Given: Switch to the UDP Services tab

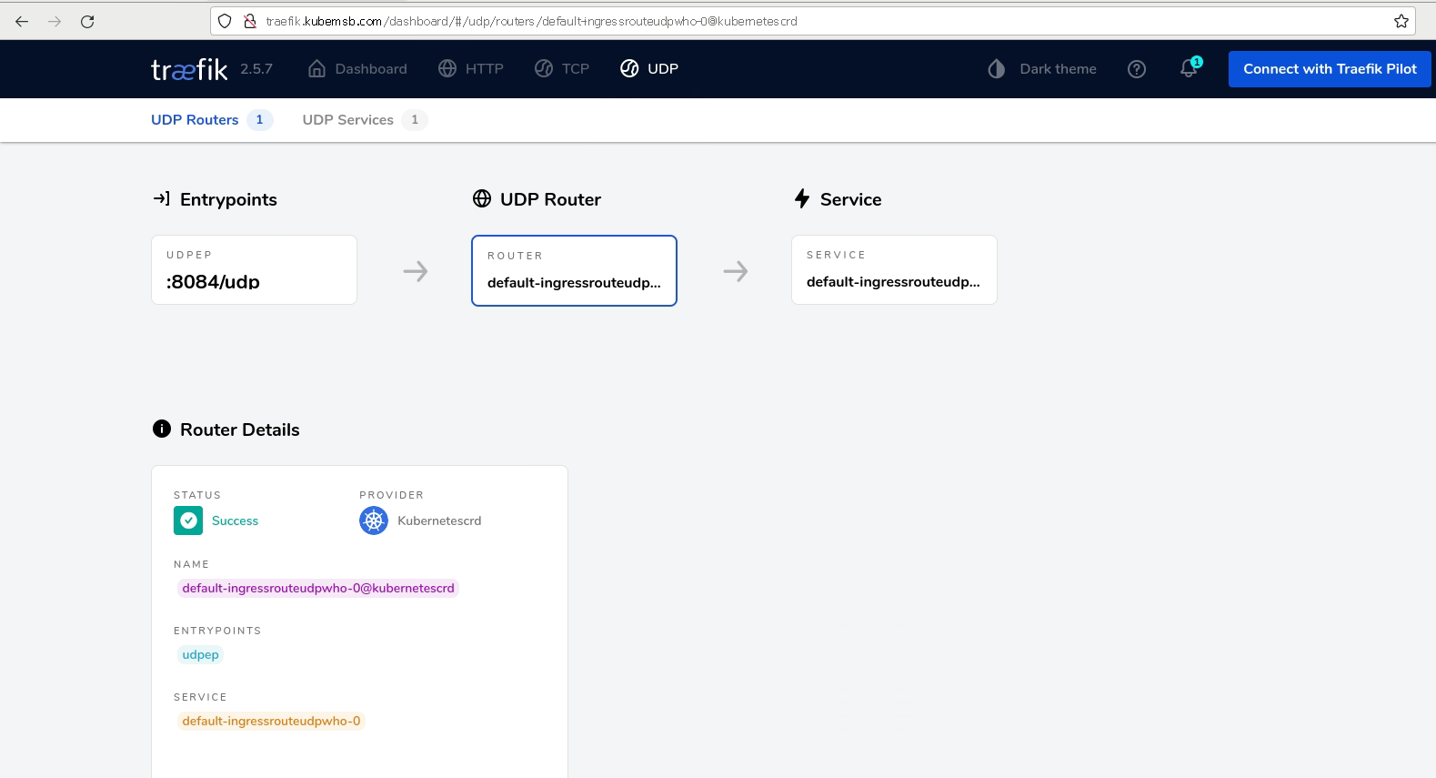Looking at the screenshot, I should point(348,120).
